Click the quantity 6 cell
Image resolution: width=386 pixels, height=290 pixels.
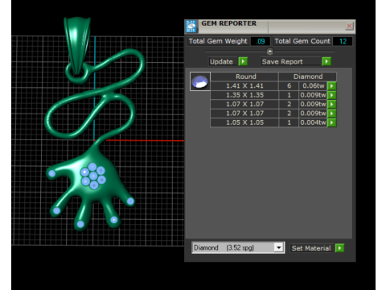pyautogui.click(x=289, y=86)
